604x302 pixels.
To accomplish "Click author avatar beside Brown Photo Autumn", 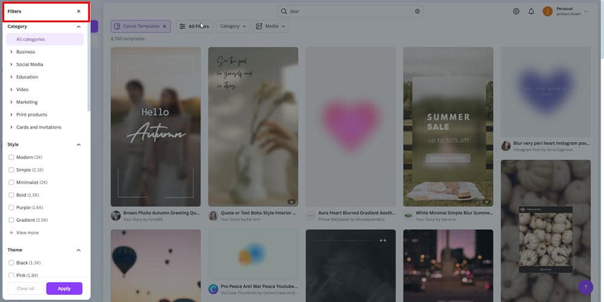I will [116, 216].
